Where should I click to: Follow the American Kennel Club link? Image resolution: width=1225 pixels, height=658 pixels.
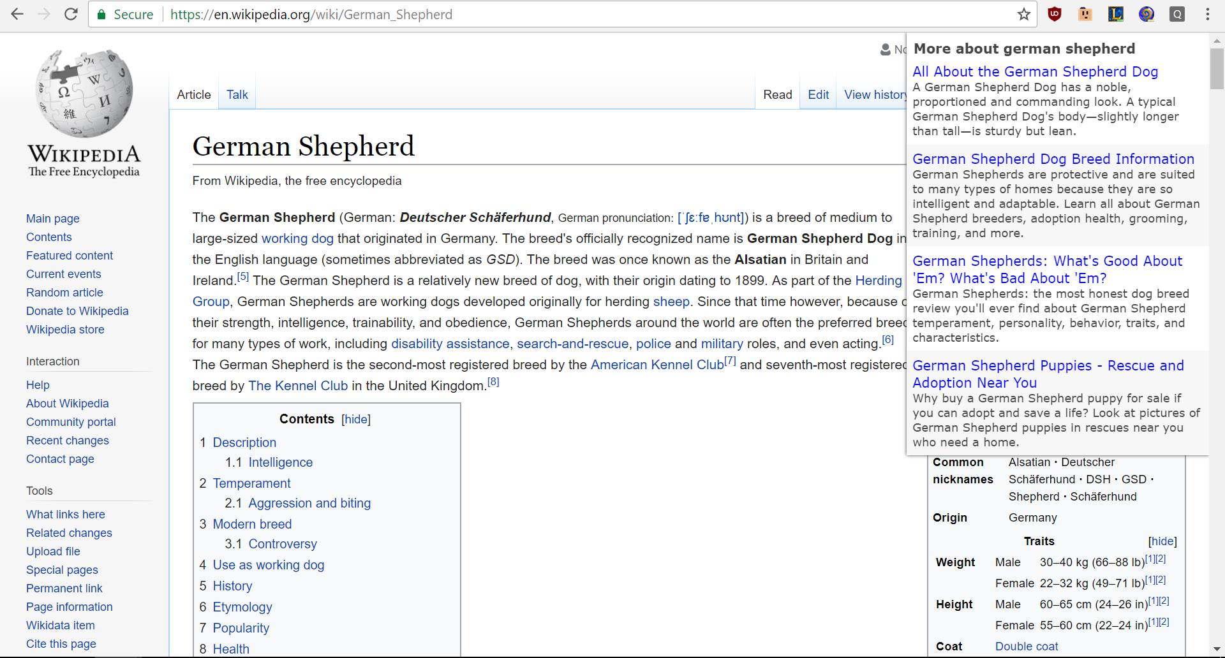(657, 365)
